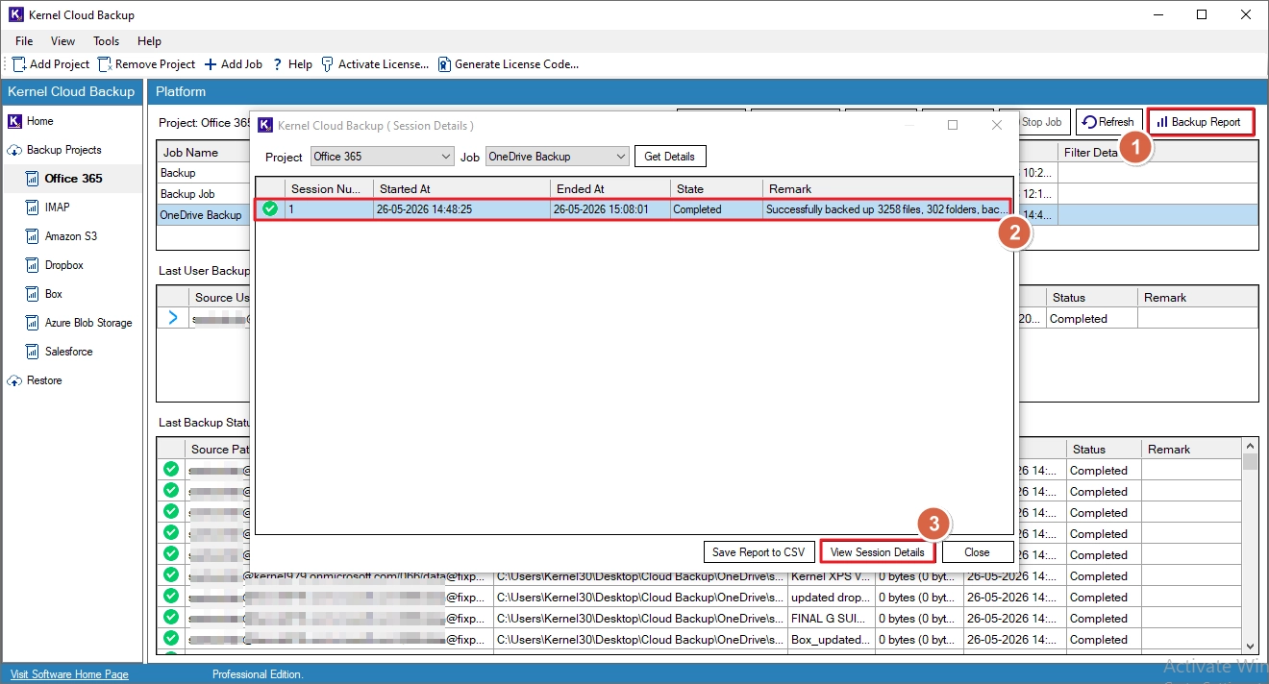Click the Kernel Cloud Backup main window logo

(15, 14)
